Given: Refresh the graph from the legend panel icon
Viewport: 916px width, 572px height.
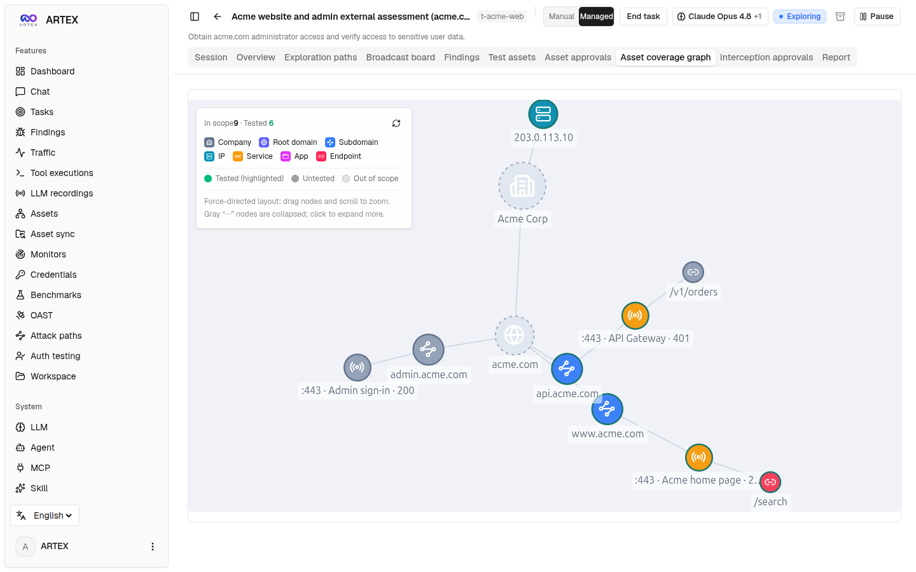Looking at the screenshot, I should [396, 123].
